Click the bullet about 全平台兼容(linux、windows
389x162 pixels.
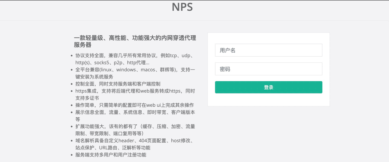click(x=135, y=73)
